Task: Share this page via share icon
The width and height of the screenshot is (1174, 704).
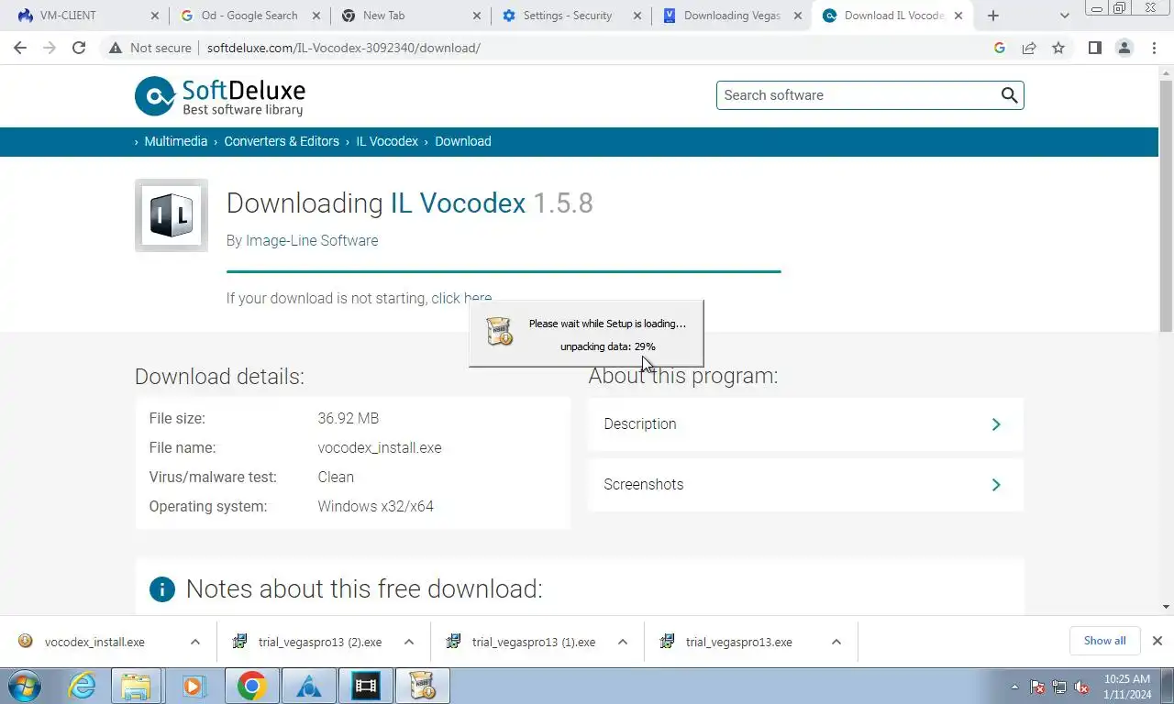Action: tap(1029, 48)
